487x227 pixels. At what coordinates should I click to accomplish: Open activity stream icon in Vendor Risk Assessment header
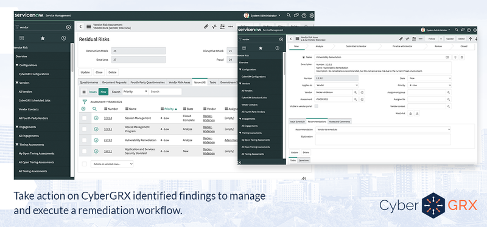coord(214,27)
